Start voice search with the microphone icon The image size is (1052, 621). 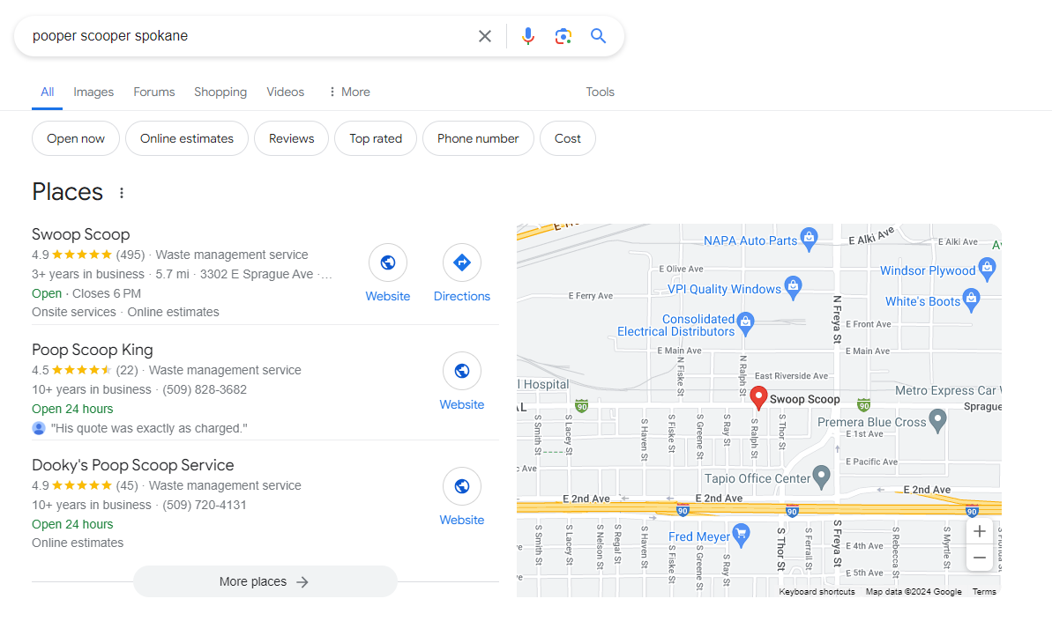pyautogui.click(x=528, y=36)
